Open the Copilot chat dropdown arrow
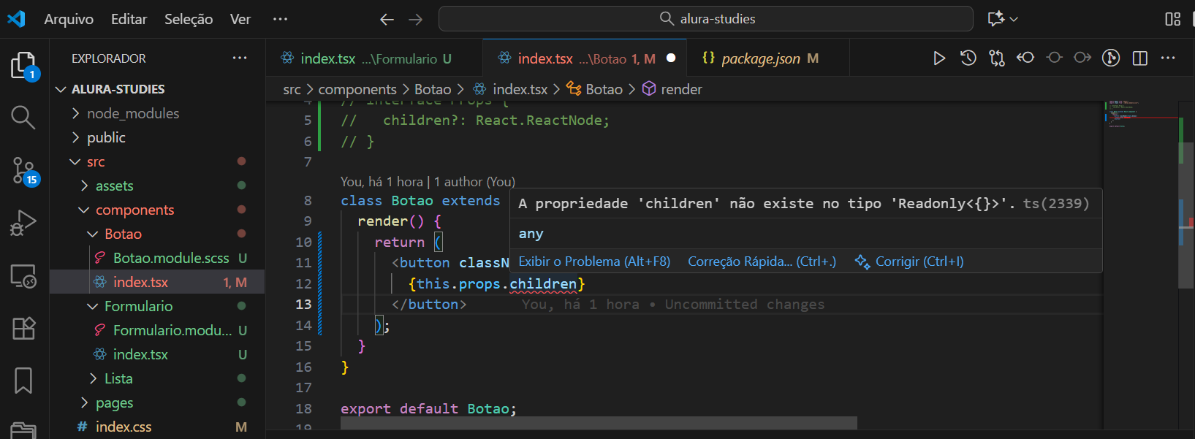 pos(1014,20)
